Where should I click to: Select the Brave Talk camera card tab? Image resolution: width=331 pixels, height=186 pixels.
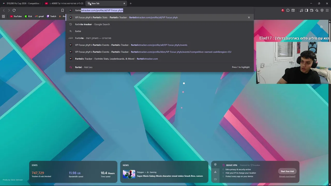point(215,179)
